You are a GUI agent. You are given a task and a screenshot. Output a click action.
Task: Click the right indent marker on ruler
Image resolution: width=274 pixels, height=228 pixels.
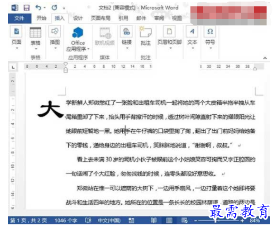[255, 68]
